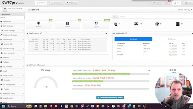The image size is (193, 109).
Task: Expand WebServer Settings menu
Action: tap(12, 35)
